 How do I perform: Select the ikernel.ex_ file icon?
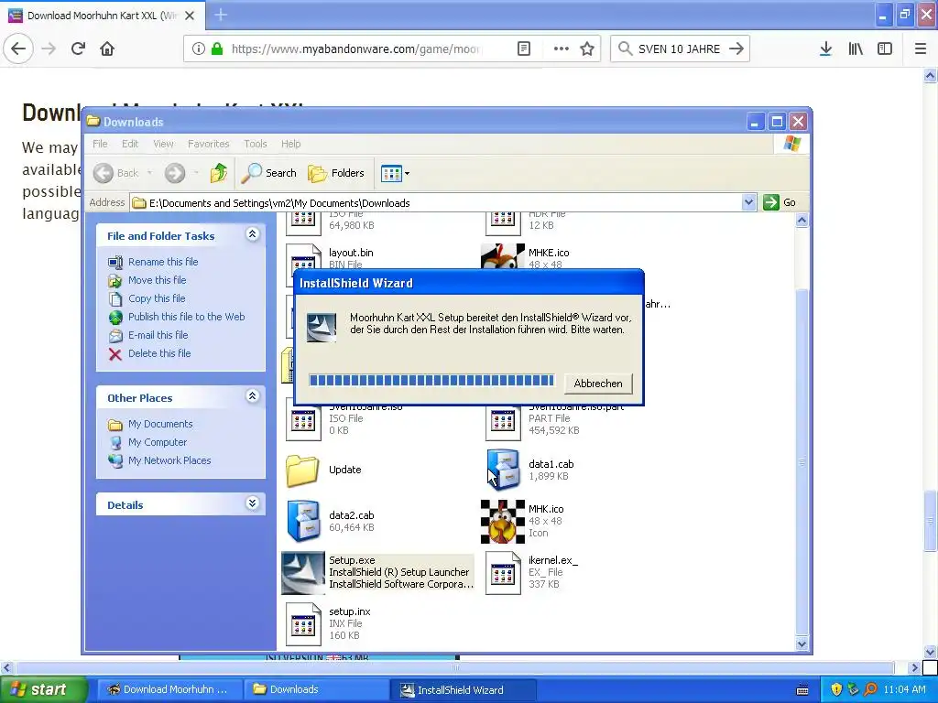503,573
